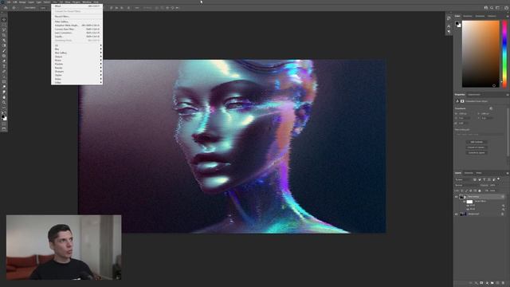Open the layer blend mode dropdown
The image size is (510, 287).
(x=467, y=185)
